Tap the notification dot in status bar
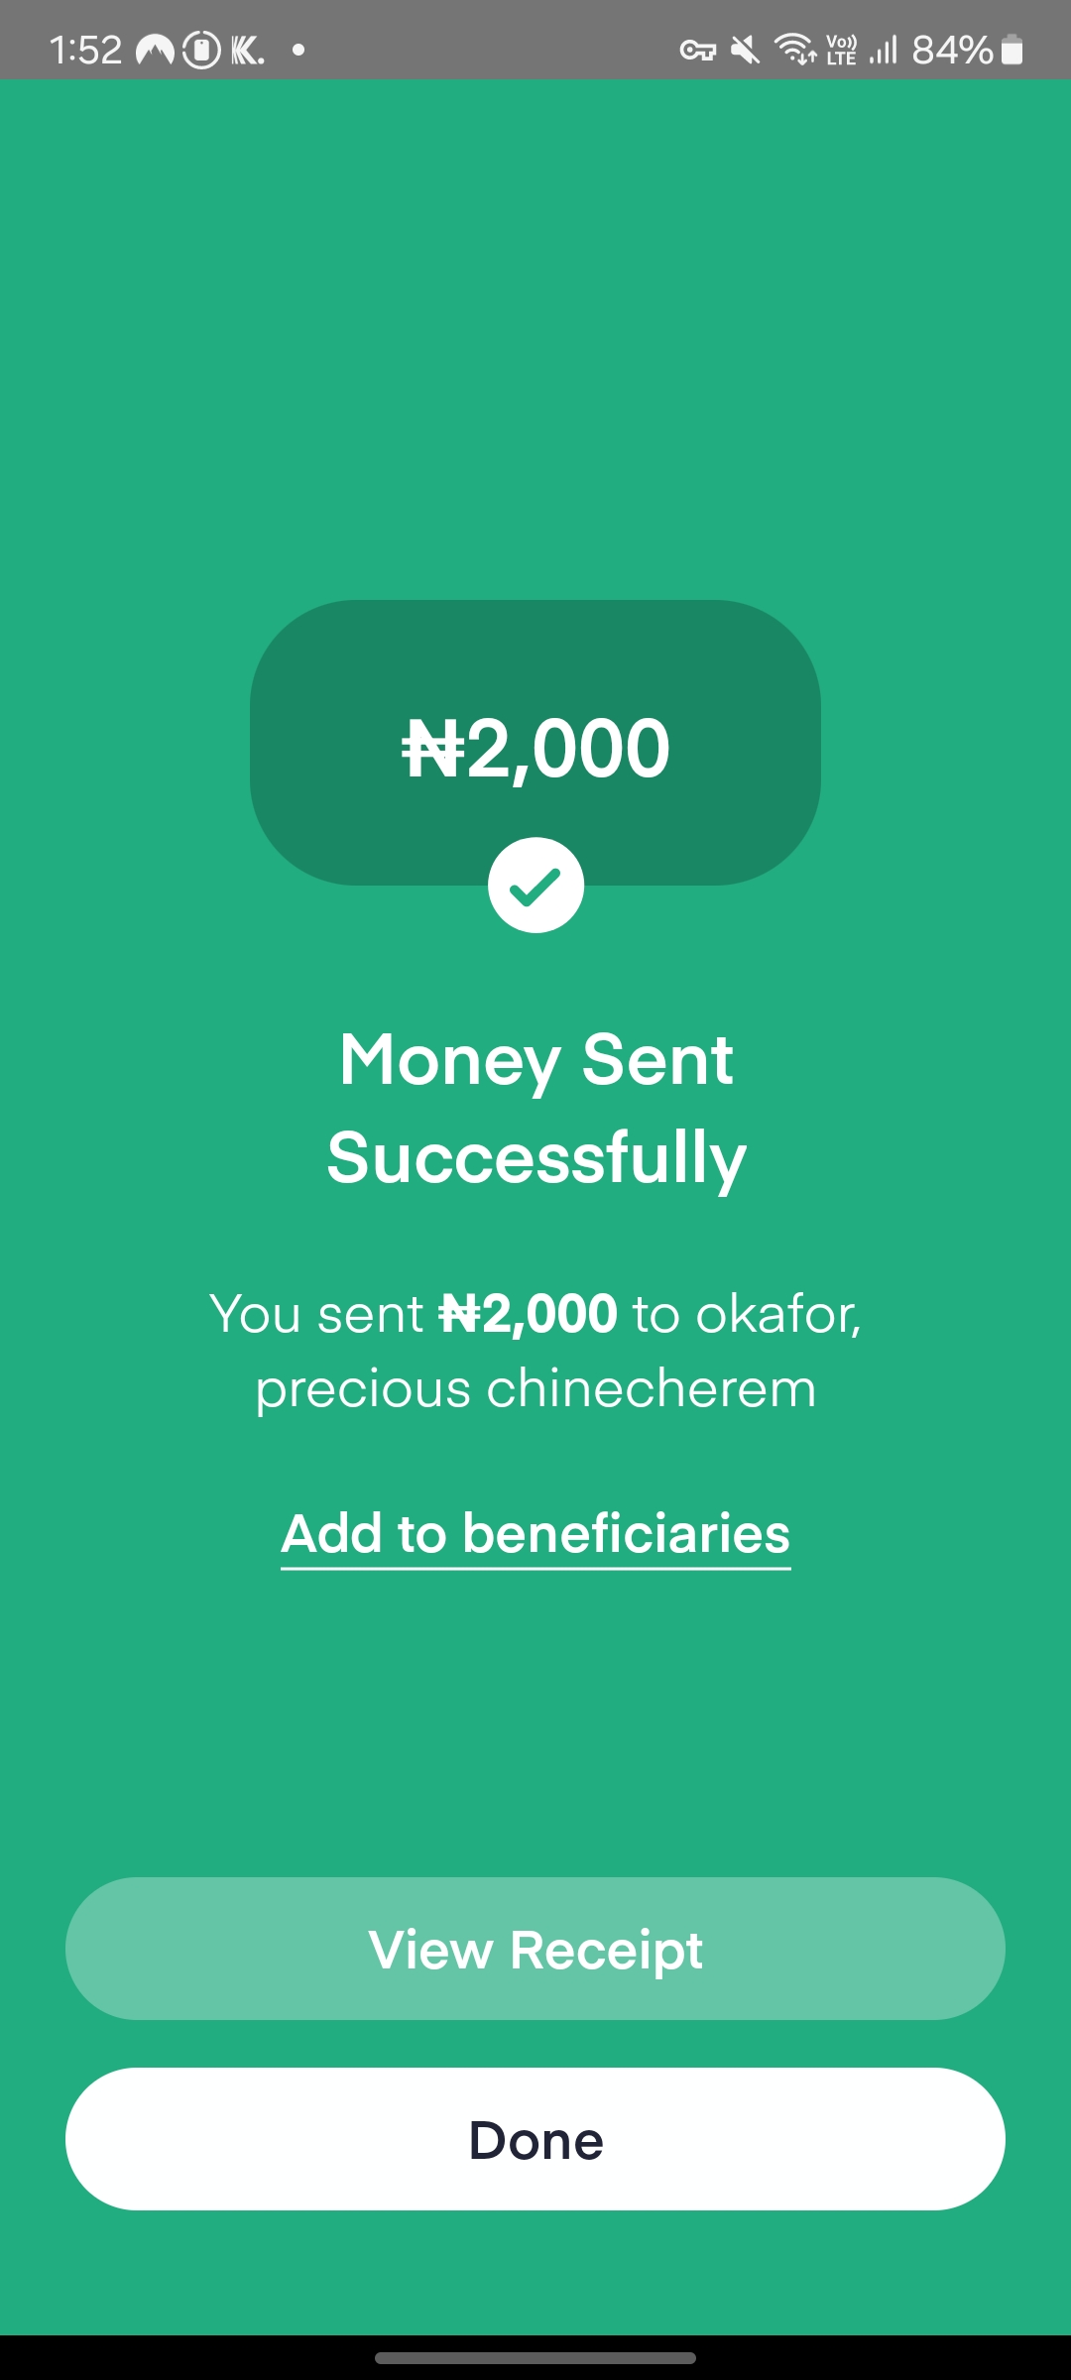This screenshot has height=2380, width=1071. (298, 50)
